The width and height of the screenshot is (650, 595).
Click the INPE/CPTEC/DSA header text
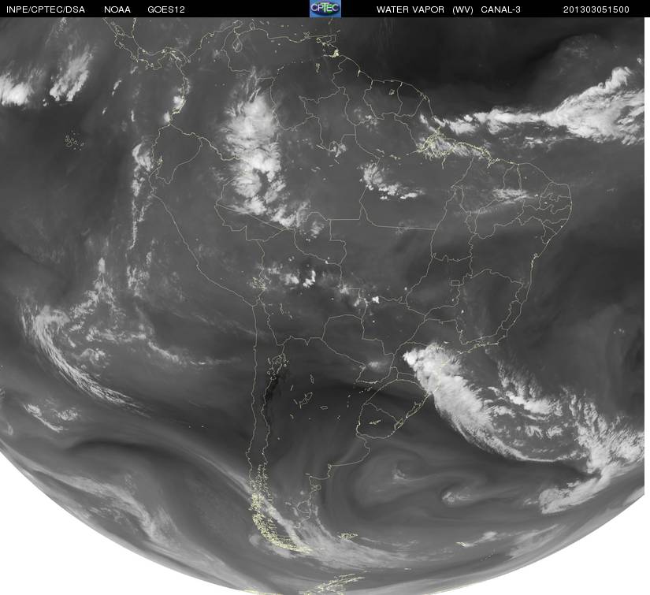coord(46,10)
